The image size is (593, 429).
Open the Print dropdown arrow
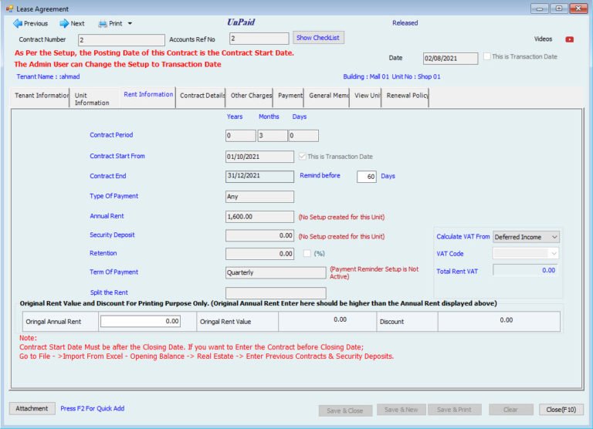click(x=130, y=23)
